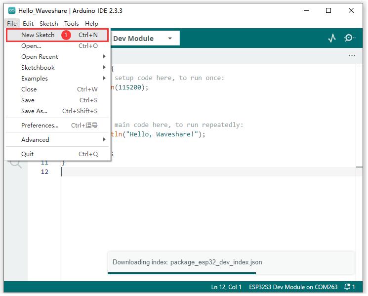Viewport: 368px width, 296px height.
Task: Click the Ln 12, Col 1 cursor position
Action: pyautogui.click(x=226, y=287)
